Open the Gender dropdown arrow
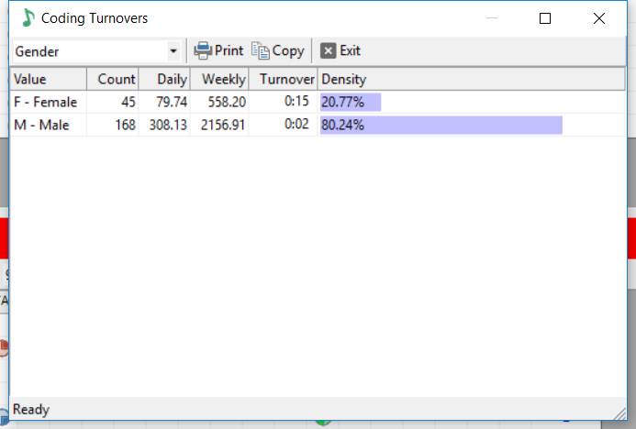 [x=173, y=51]
